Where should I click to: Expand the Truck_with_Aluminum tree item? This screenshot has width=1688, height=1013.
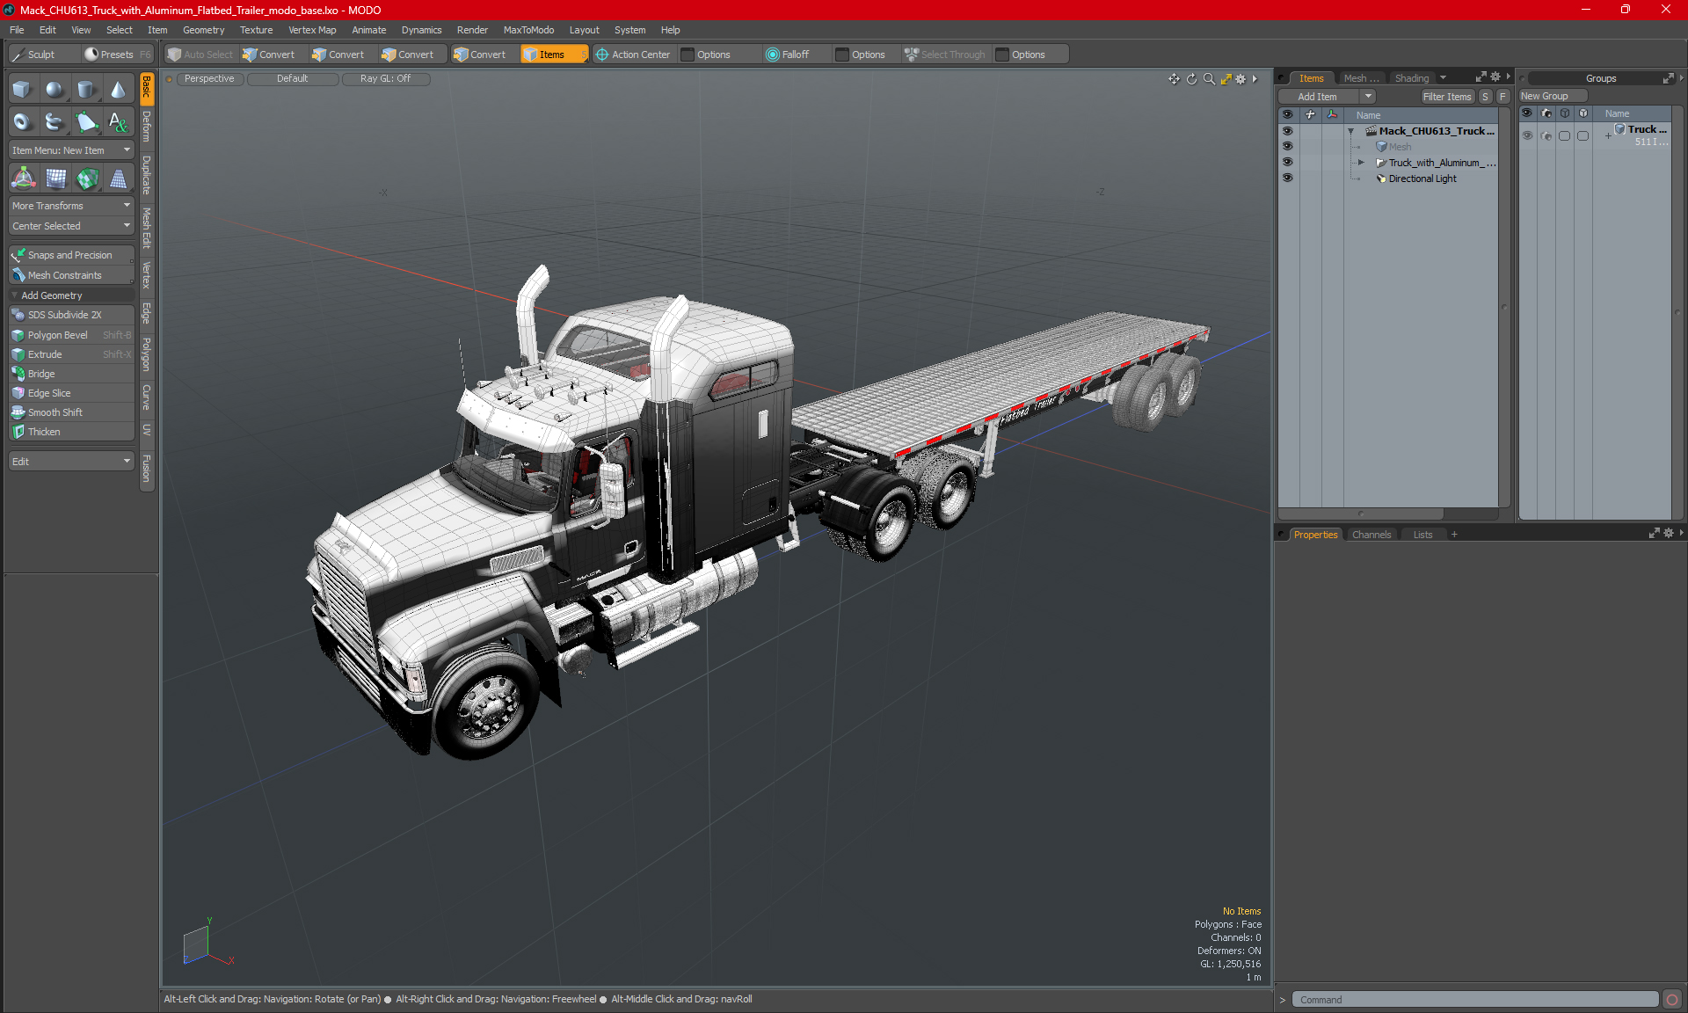coord(1361,163)
